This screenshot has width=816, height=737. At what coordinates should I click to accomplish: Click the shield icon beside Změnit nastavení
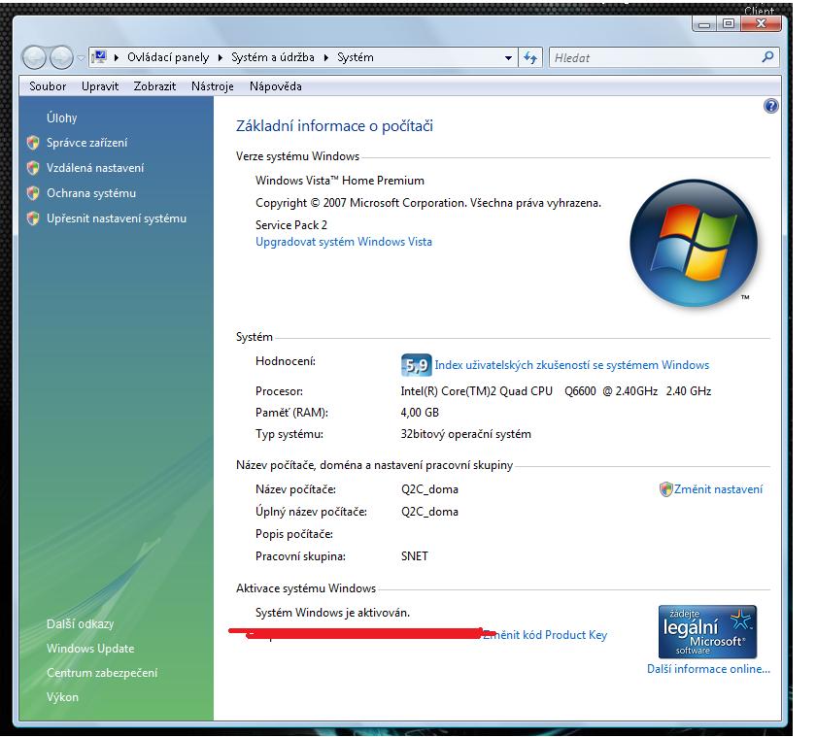pos(665,489)
